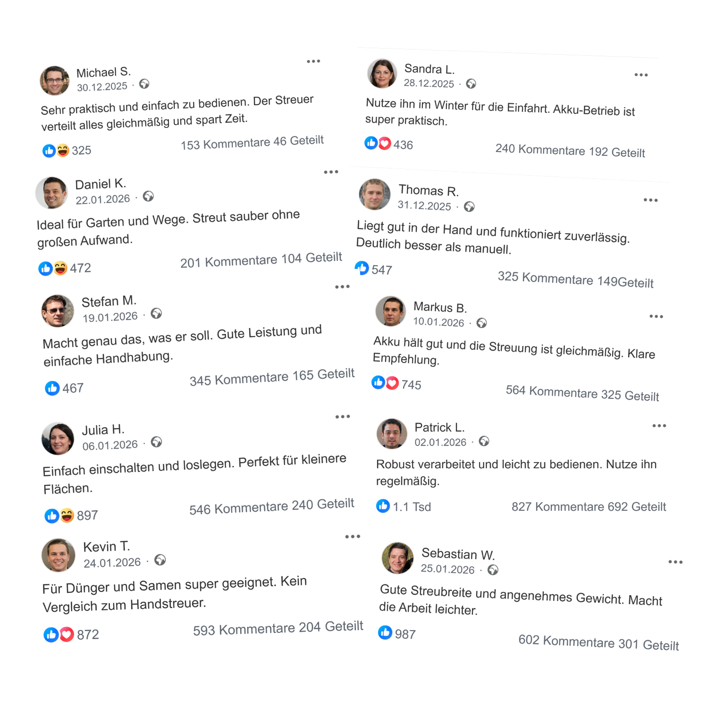This screenshot has height=708, width=708.
Task: Open Sebastian W. profile name link
Action: (458, 554)
